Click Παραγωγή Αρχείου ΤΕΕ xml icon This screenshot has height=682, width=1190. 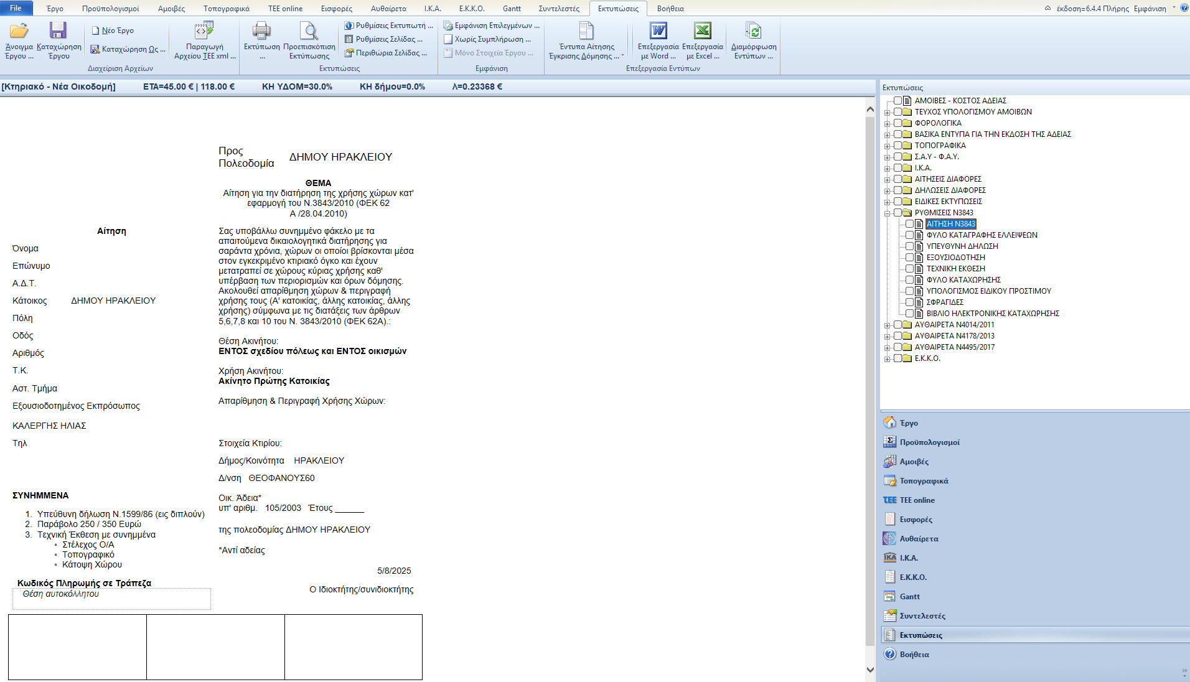coord(204,31)
